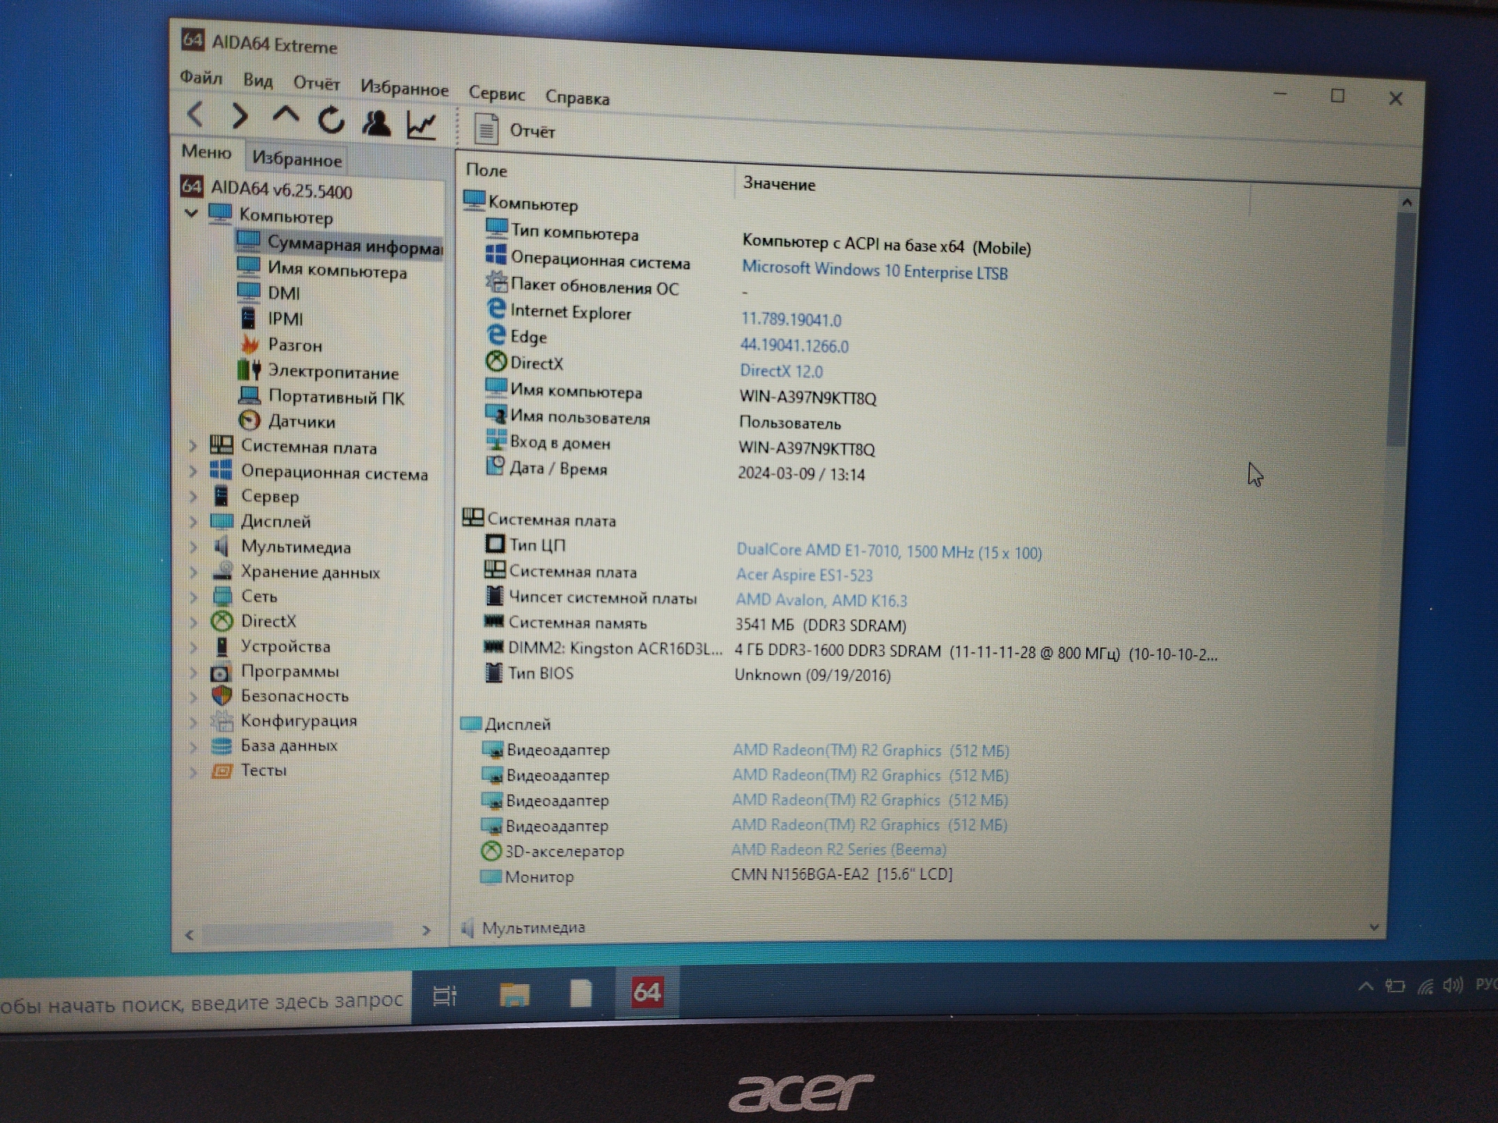This screenshot has height=1123, width=1498.
Task: Click the Конфигурация icon in tree
Action: (222, 721)
